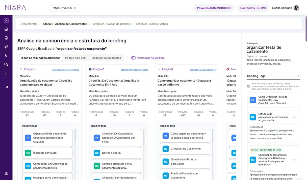307x180 pixels.
Task: Click the Palavras 4684/1800000 usage indicator
Action: tap(214, 8)
